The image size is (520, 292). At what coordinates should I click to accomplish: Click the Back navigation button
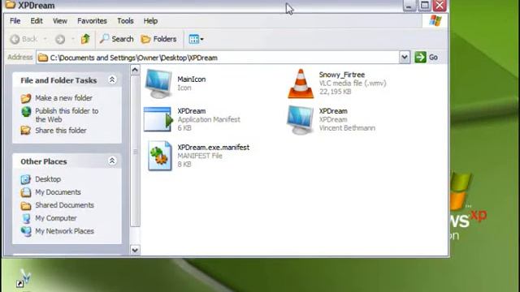pyautogui.click(x=24, y=39)
